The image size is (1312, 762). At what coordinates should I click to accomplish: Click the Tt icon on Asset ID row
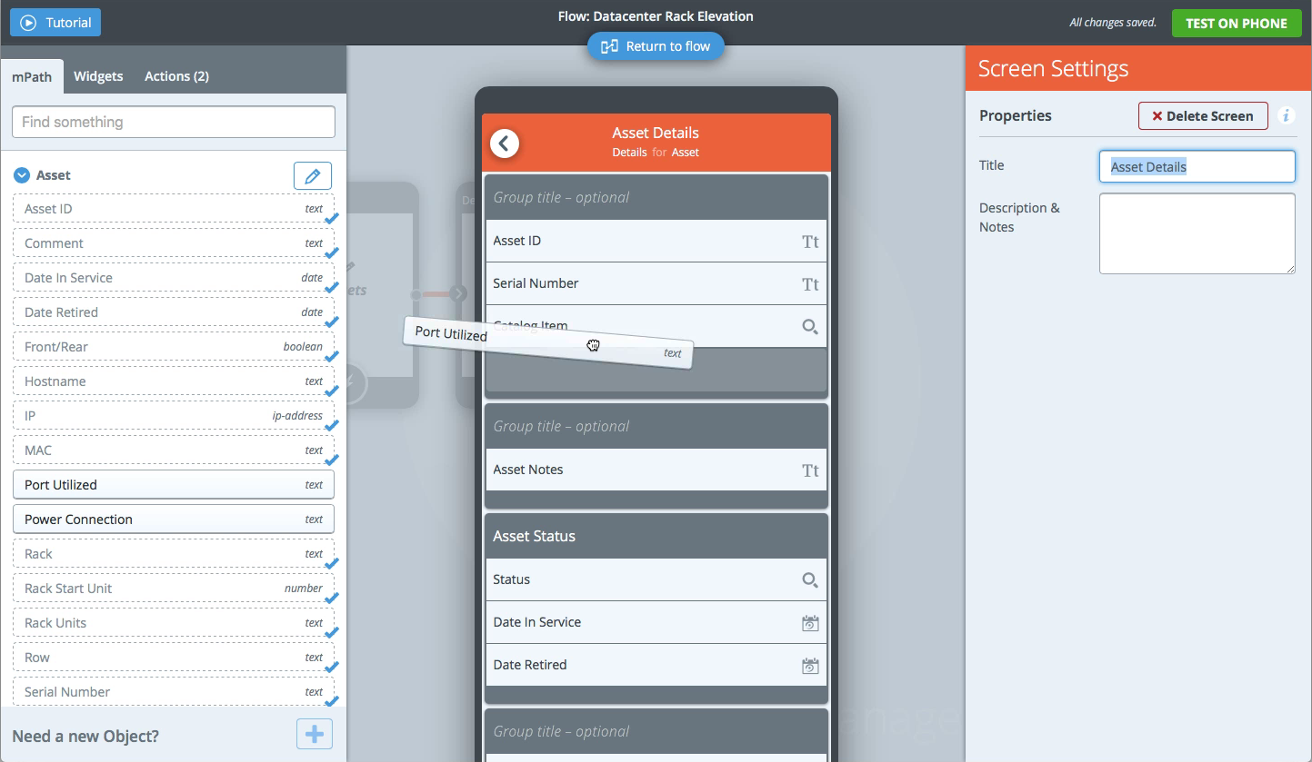tap(810, 241)
